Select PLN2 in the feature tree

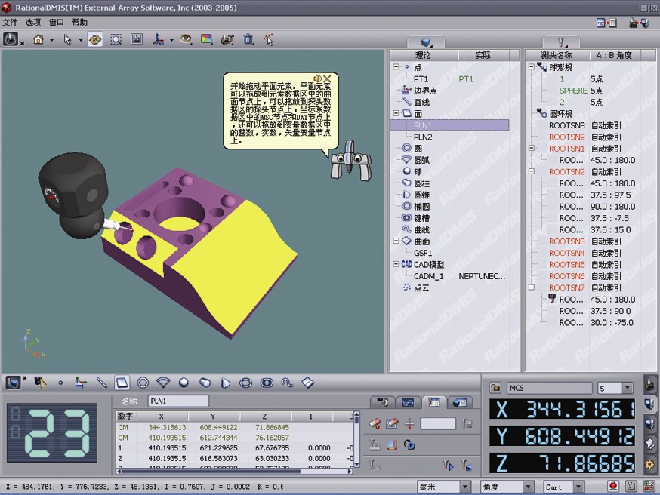click(x=423, y=137)
